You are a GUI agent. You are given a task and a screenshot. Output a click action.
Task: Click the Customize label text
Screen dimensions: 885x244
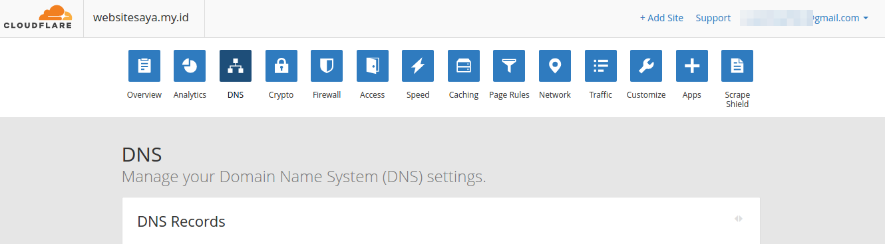pos(646,95)
